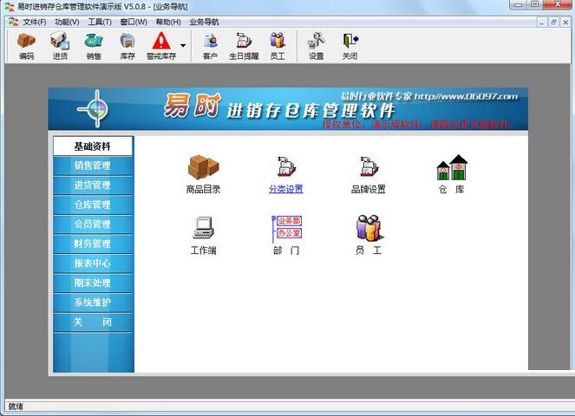Select the 会员管理 sidebar item
This screenshot has width=575, height=416.
click(93, 224)
